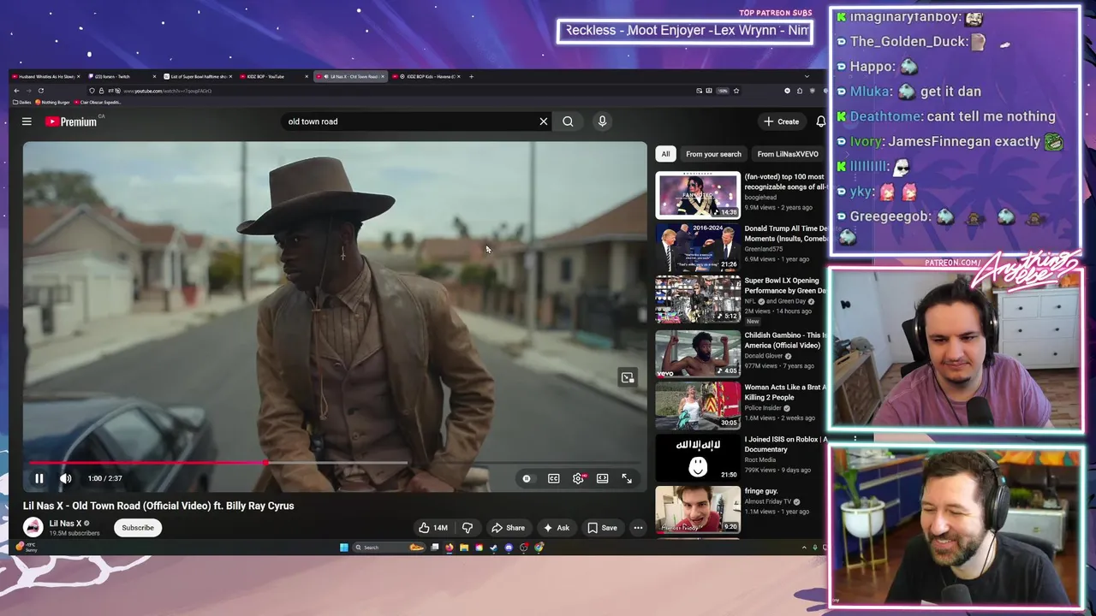Screen dimensions: 1096x616
Task: Open a new browser tab with plus
Action: [471, 76]
